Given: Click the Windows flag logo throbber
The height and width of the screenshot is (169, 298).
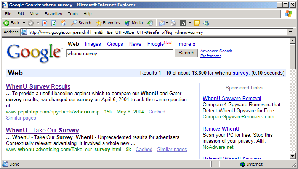Looking at the screenshot, I should [x=288, y=14].
